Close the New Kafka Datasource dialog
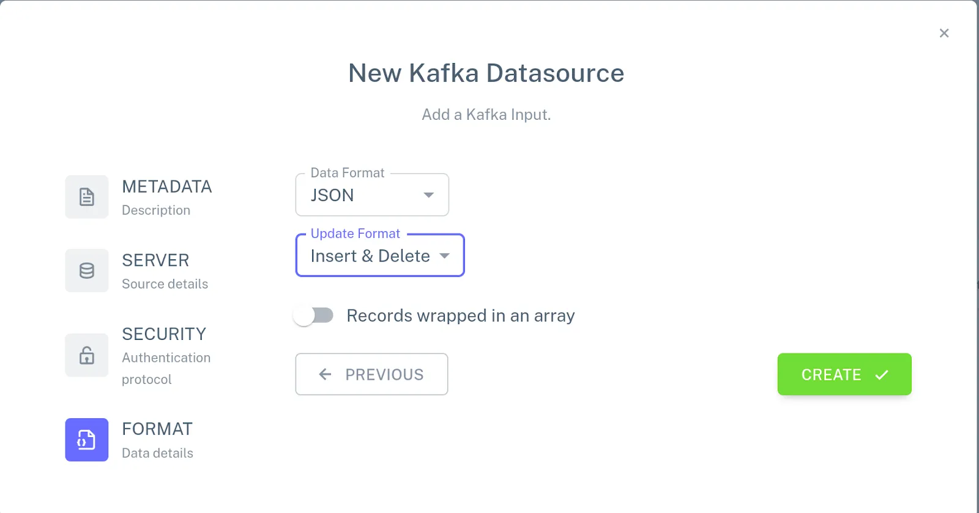Viewport: 979px width, 513px height. tap(944, 33)
